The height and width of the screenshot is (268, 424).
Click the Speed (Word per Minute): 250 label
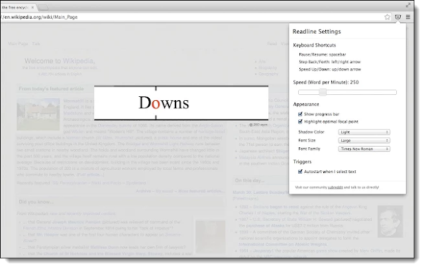pyautogui.click(x=326, y=82)
